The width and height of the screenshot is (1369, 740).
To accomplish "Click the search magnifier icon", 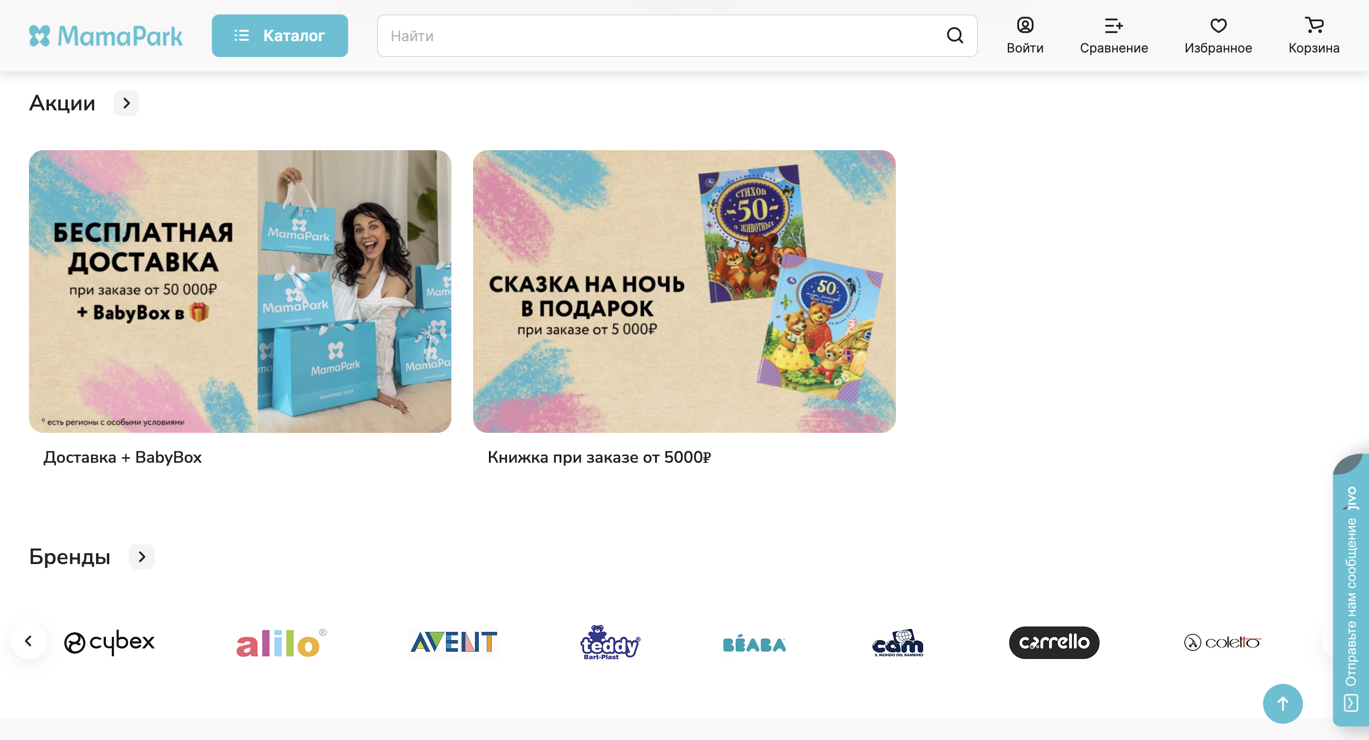I will coord(954,36).
